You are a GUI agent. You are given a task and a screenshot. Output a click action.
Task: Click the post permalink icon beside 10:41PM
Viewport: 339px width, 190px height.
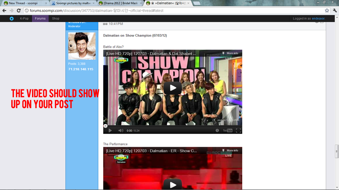(105, 24)
